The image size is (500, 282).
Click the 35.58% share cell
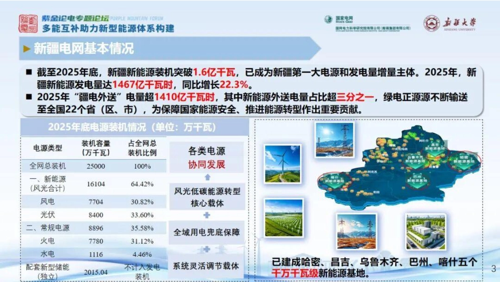pos(142,228)
